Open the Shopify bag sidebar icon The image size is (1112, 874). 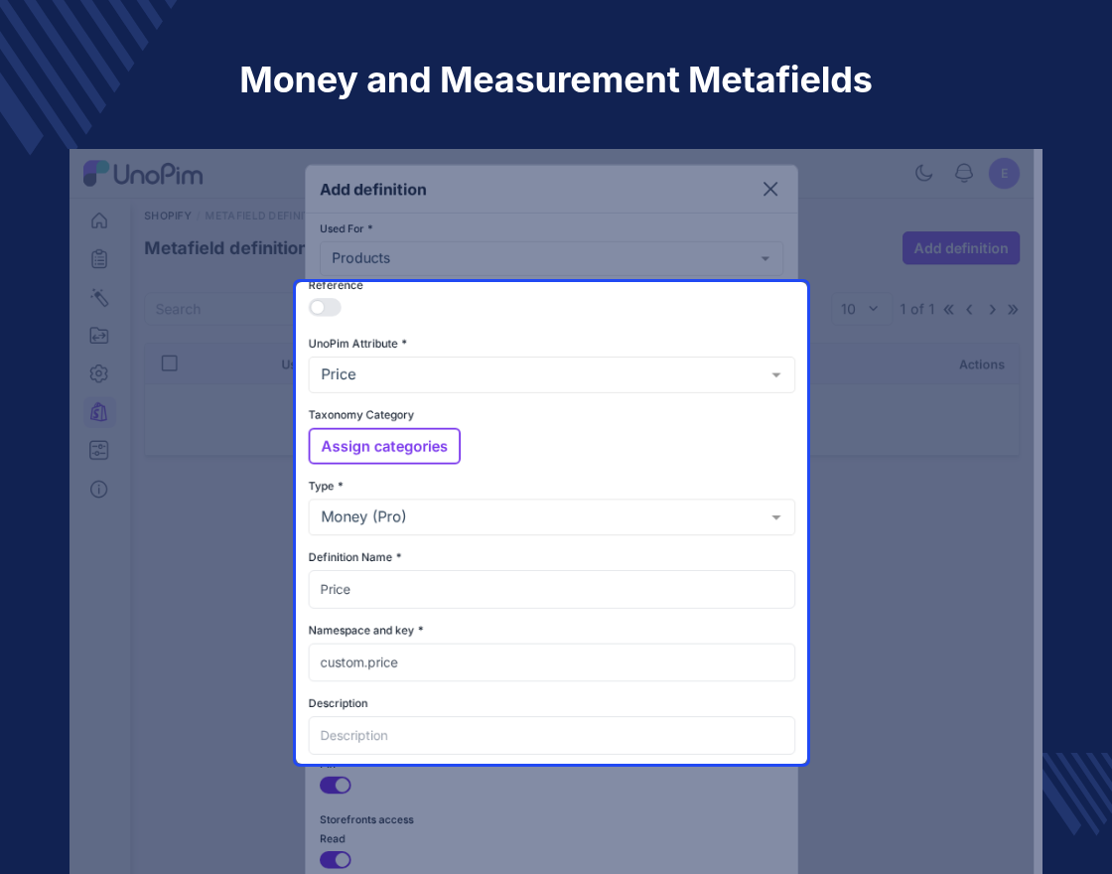(x=99, y=412)
